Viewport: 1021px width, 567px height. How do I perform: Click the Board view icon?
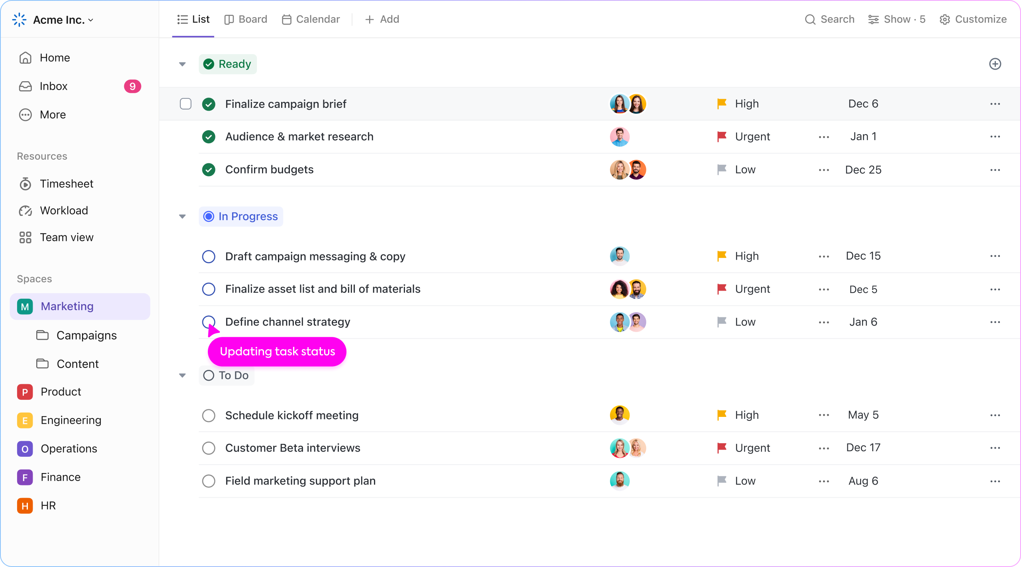click(229, 19)
